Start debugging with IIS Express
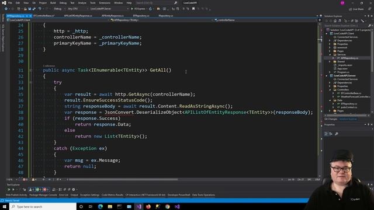This screenshot has width=374, height=210. pyautogui.click(x=138, y=9)
